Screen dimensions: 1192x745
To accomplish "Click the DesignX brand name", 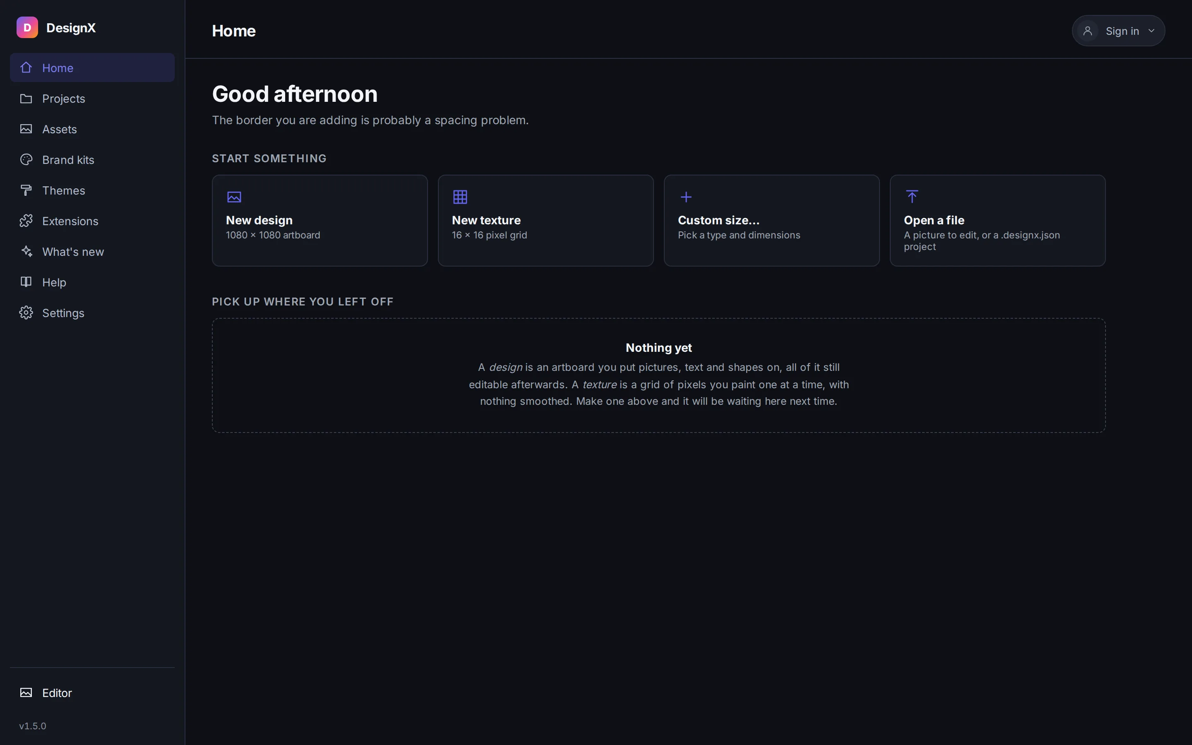I will tap(71, 28).
